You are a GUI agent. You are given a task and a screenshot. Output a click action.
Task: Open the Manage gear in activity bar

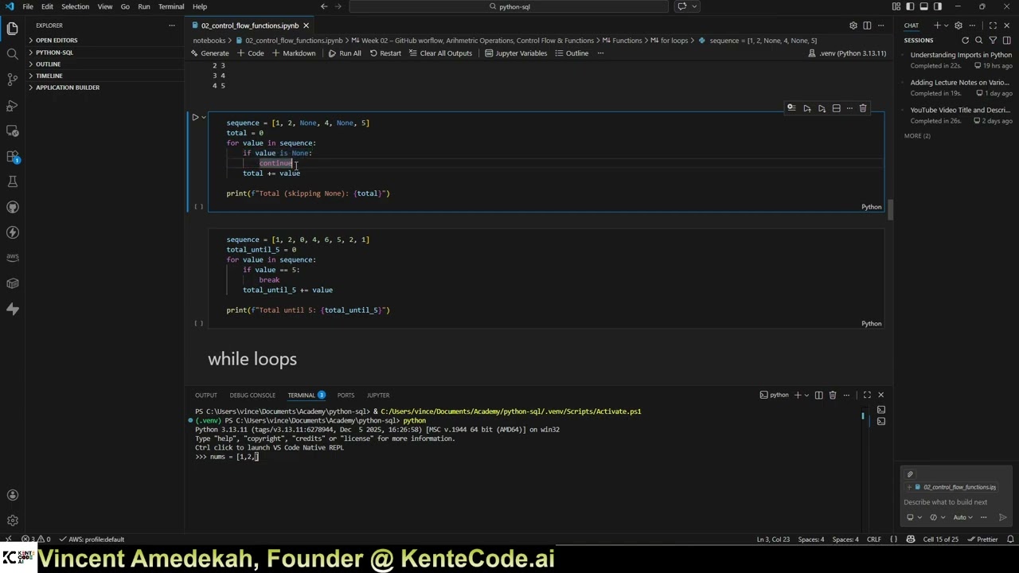point(12,520)
